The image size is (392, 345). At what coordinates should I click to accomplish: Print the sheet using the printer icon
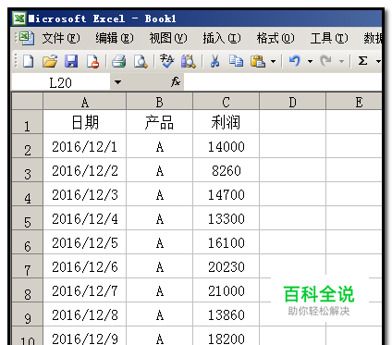click(119, 61)
